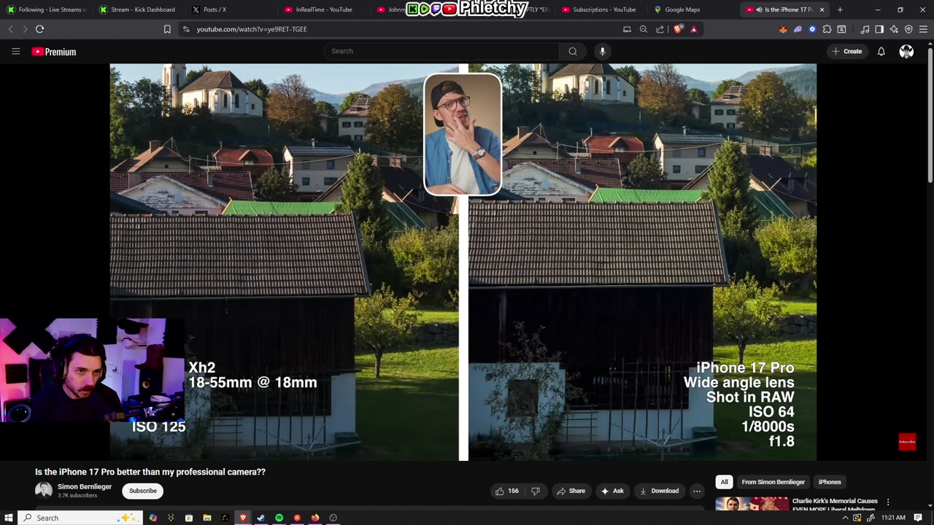Viewport: 934px width, 525px height.
Task: Click the YouTube search magnifier button
Action: [x=573, y=51]
